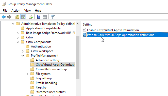Image resolution: width=168 pixels, height=96 pixels.
Task: Select Path to Citrix Virtual Apps optimization definitions
Action: (121, 35)
